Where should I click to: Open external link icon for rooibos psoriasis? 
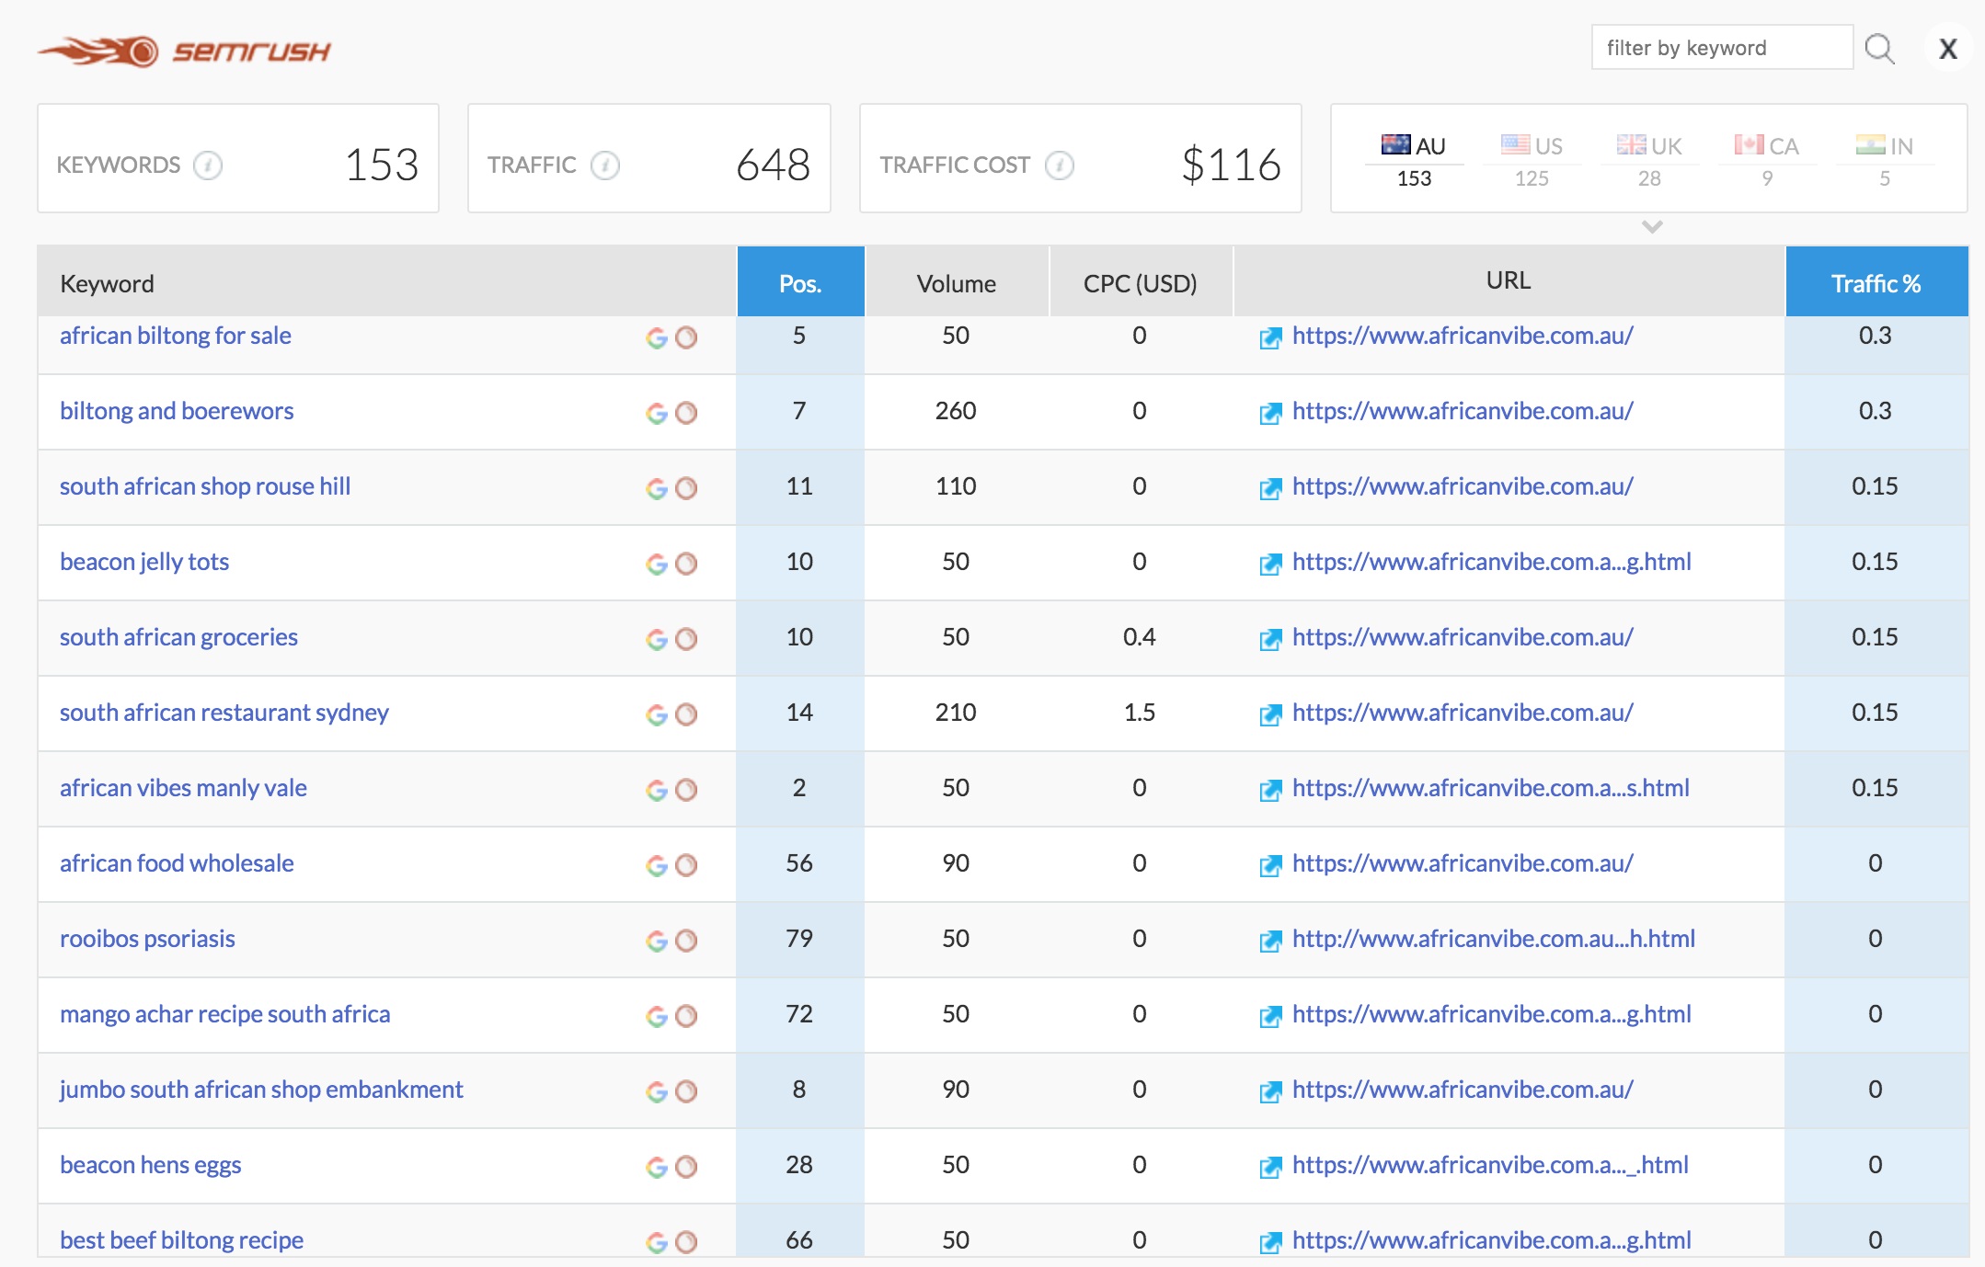1270,942
